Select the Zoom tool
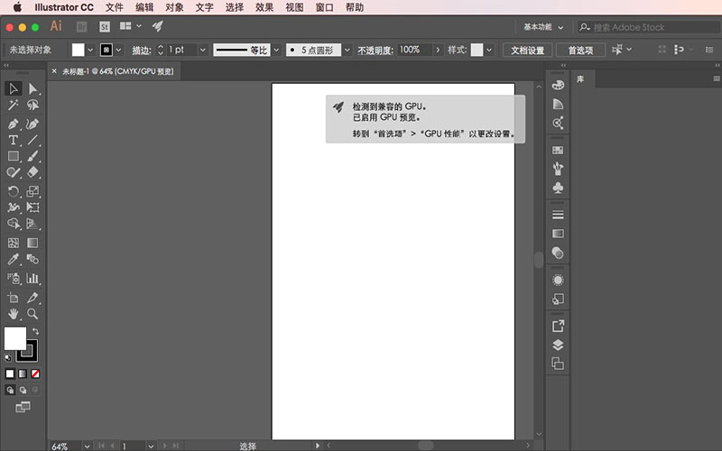This screenshot has width=722, height=451. click(x=32, y=314)
